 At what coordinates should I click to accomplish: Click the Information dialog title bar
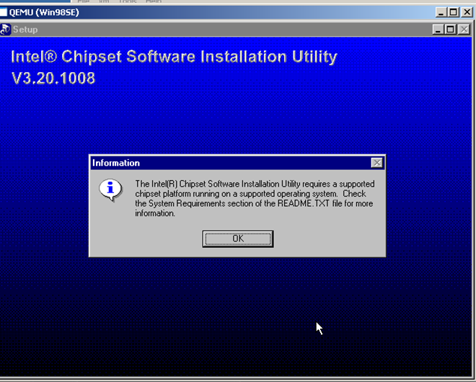216,163
